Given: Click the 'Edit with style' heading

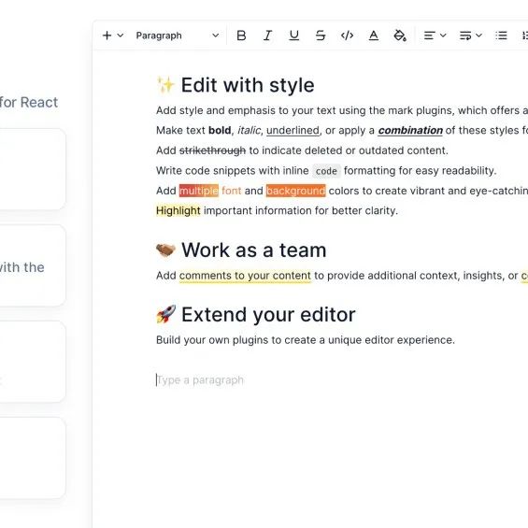Looking at the screenshot, I should (248, 85).
